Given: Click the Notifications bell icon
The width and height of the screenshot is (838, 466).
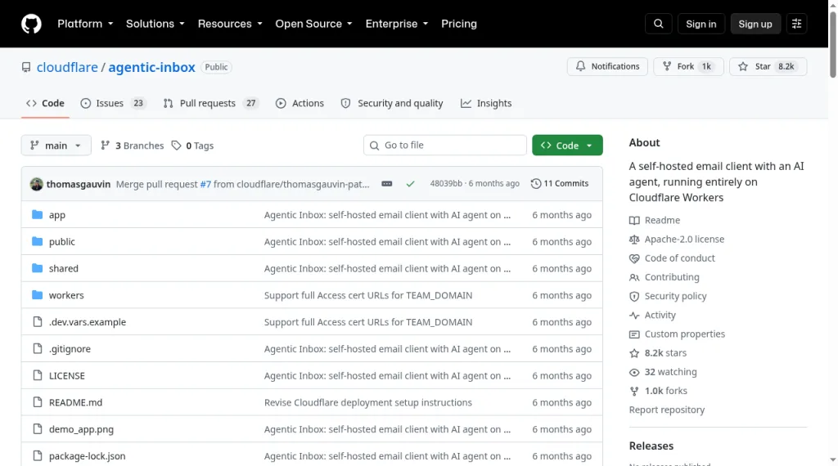Looking at the screenshot, I should point(580,66).
